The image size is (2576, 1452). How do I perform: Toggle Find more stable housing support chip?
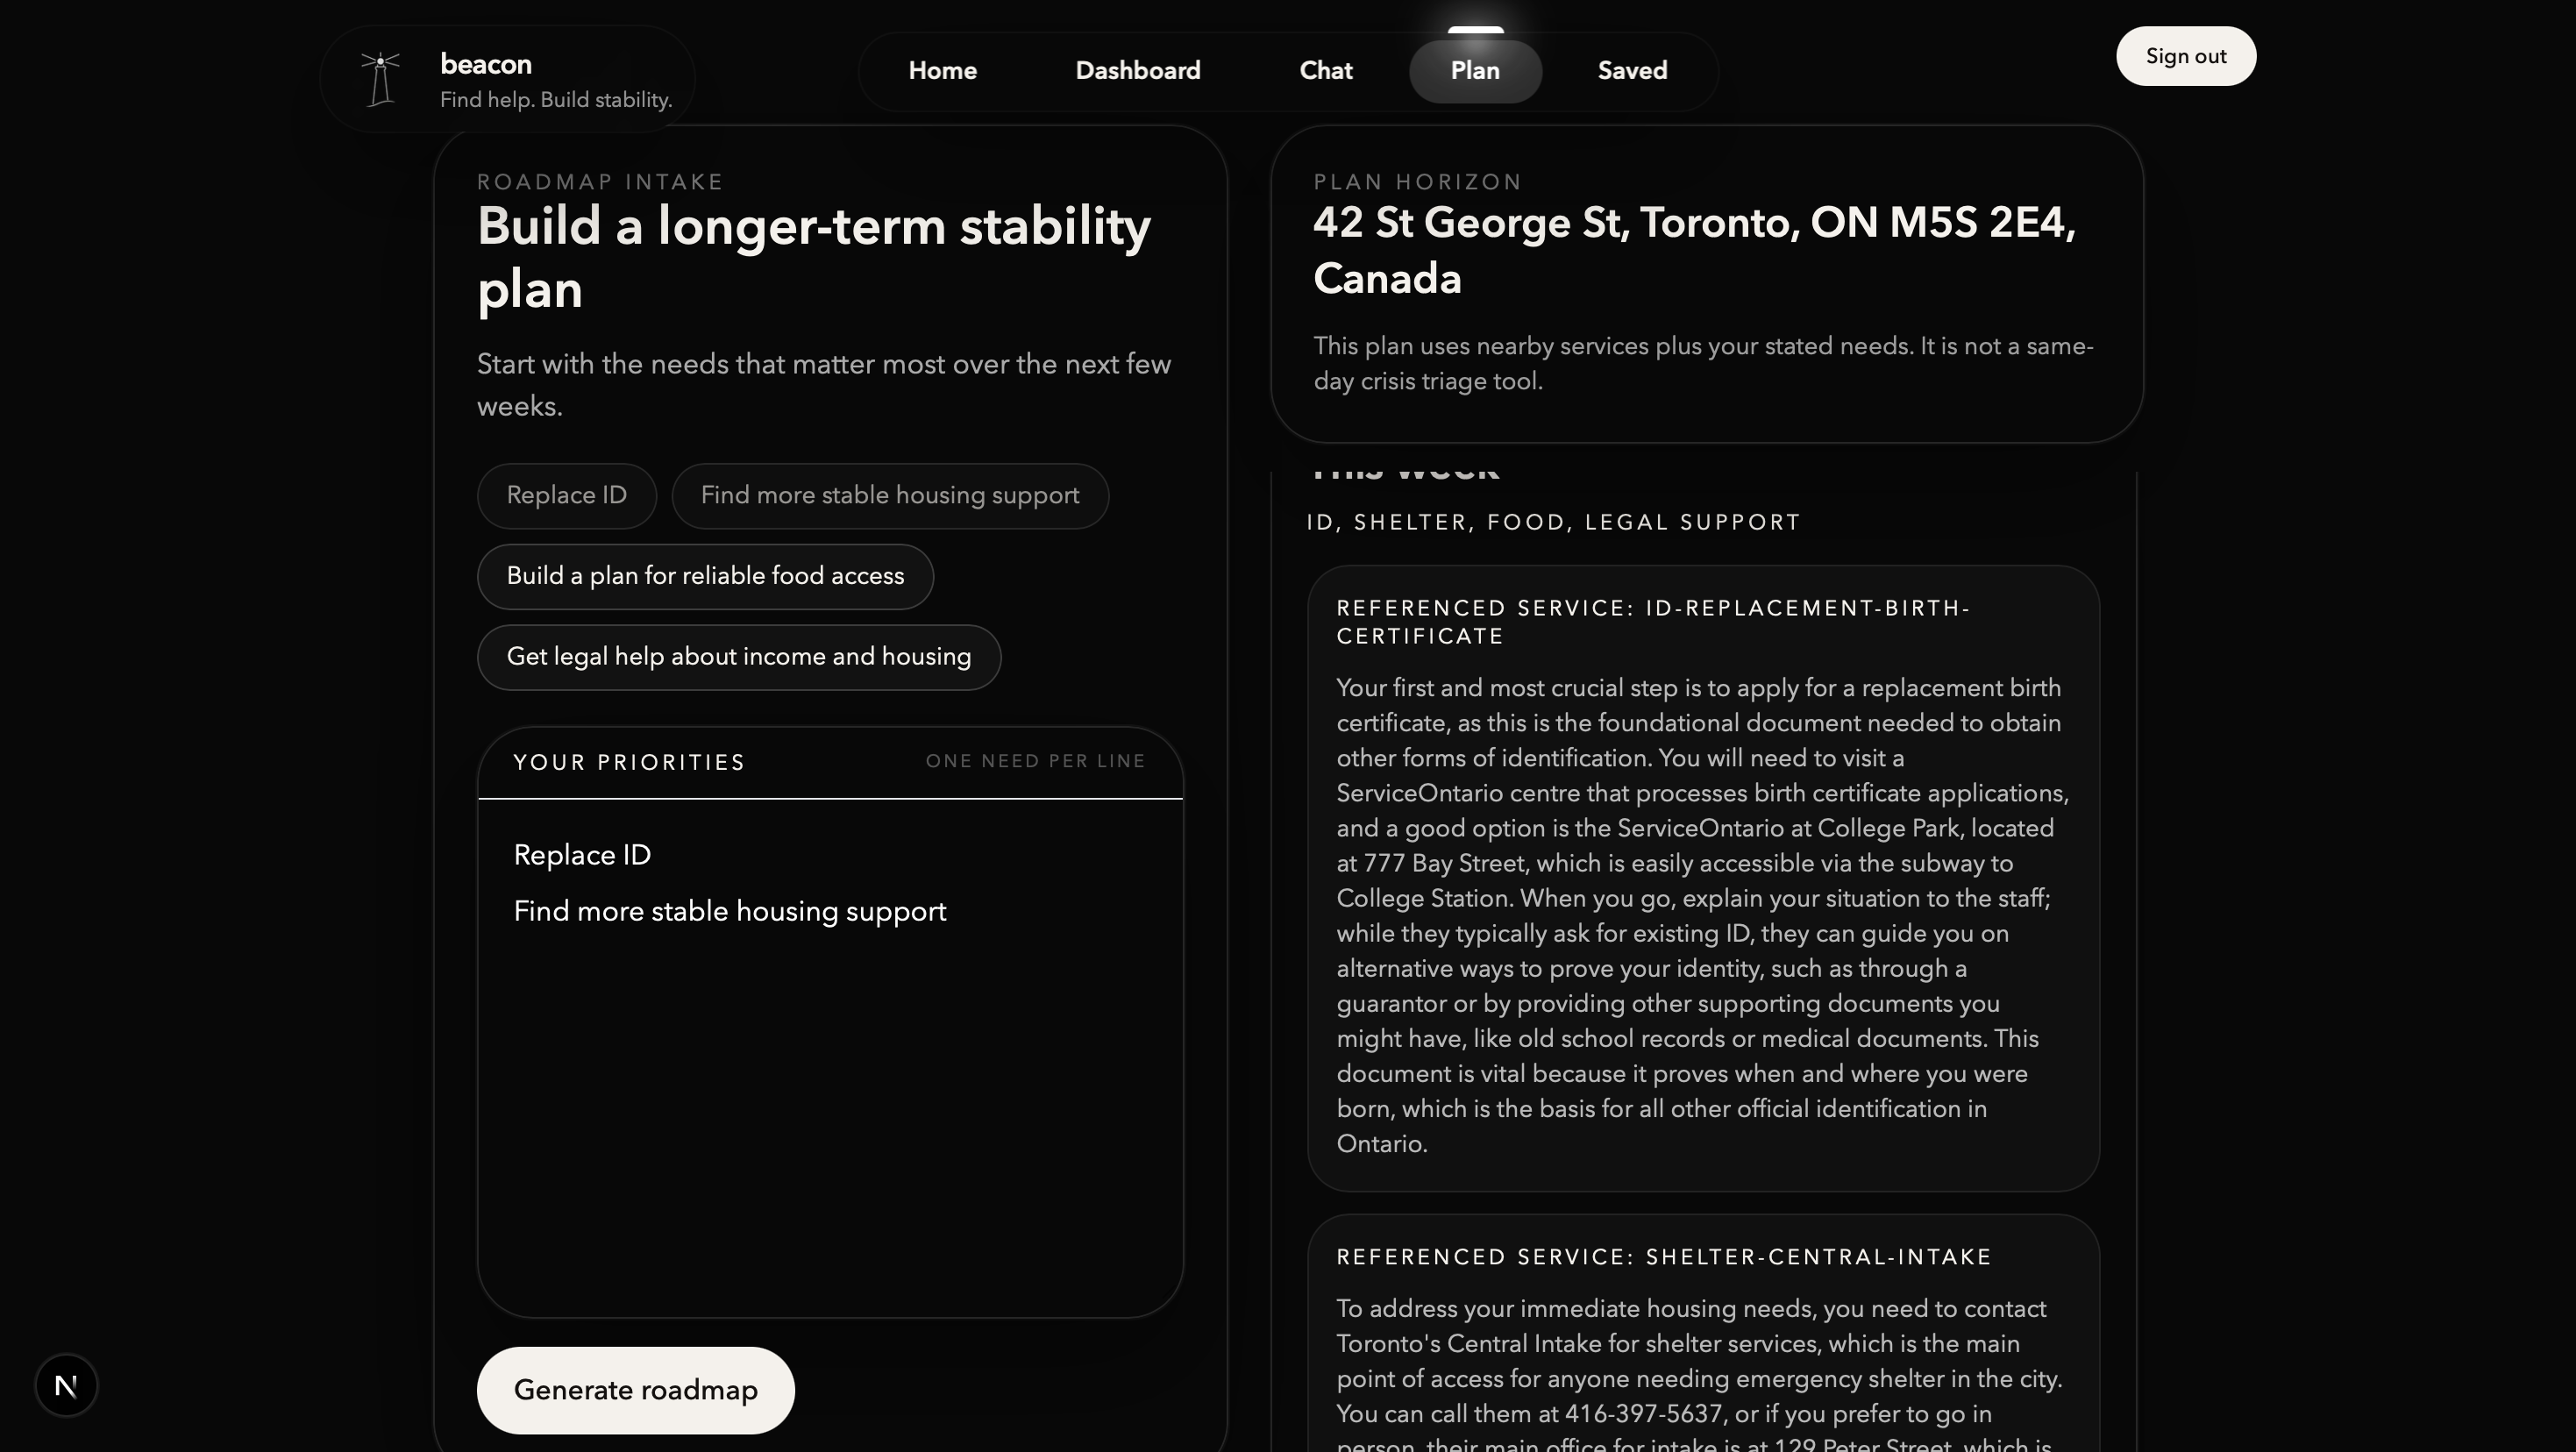(x=889, y=496)
